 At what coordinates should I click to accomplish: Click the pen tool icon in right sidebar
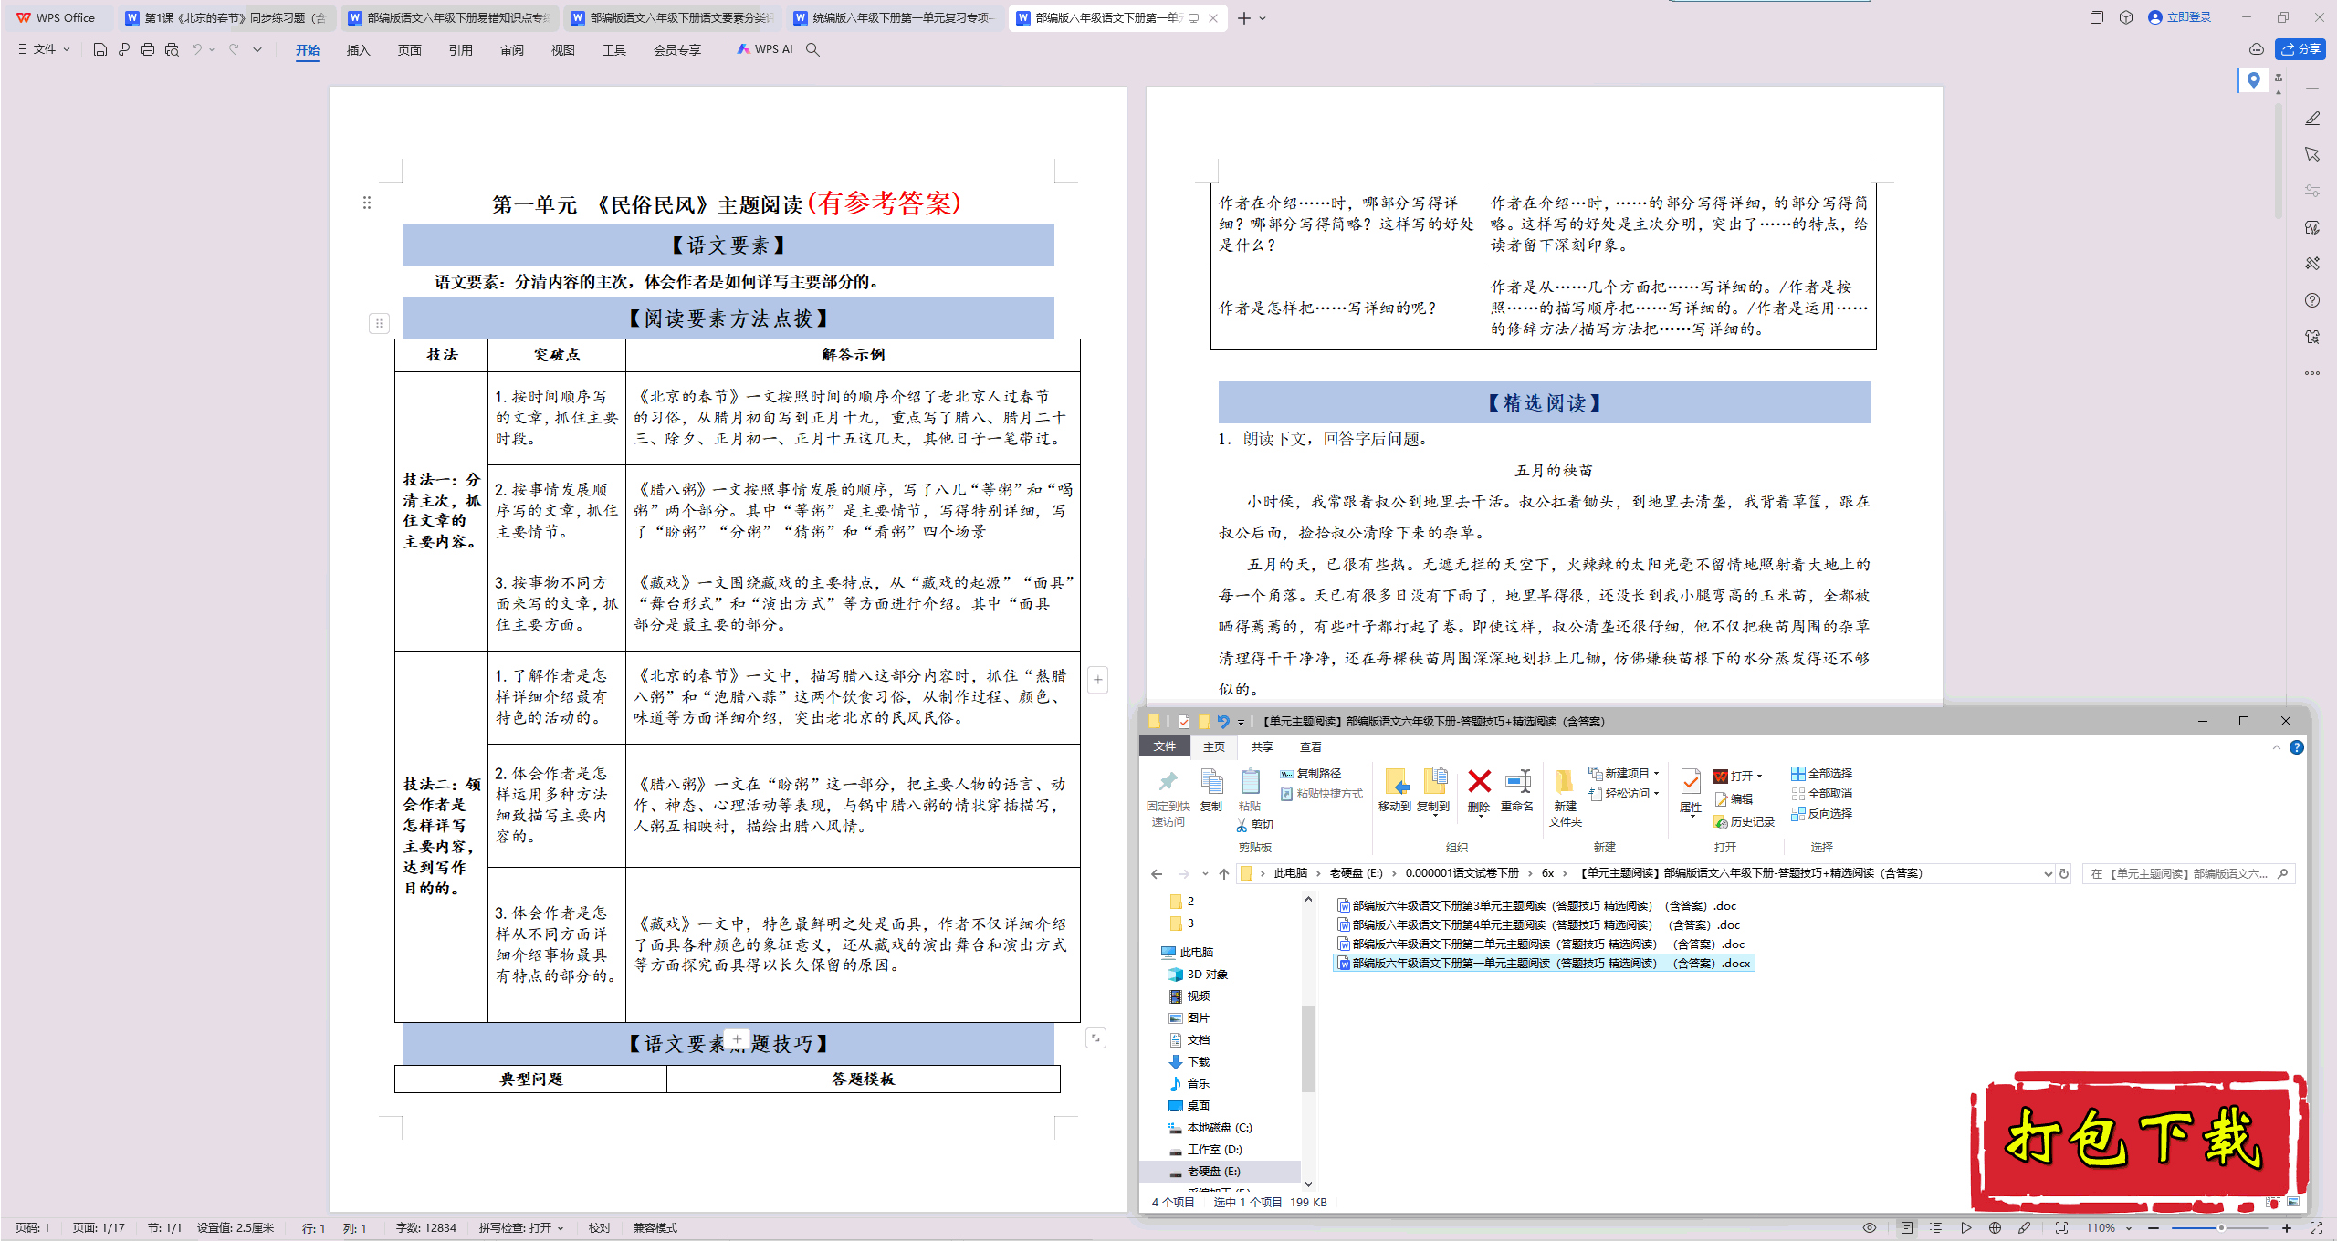[x=2311, y=119]
